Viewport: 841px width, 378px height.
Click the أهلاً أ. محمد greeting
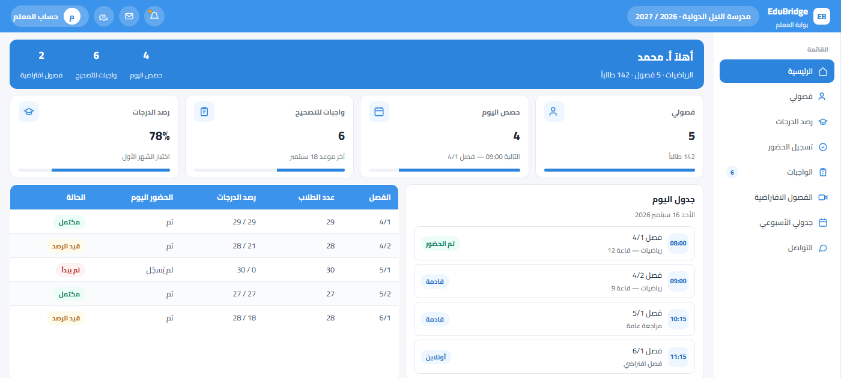[x=665, y=57]
